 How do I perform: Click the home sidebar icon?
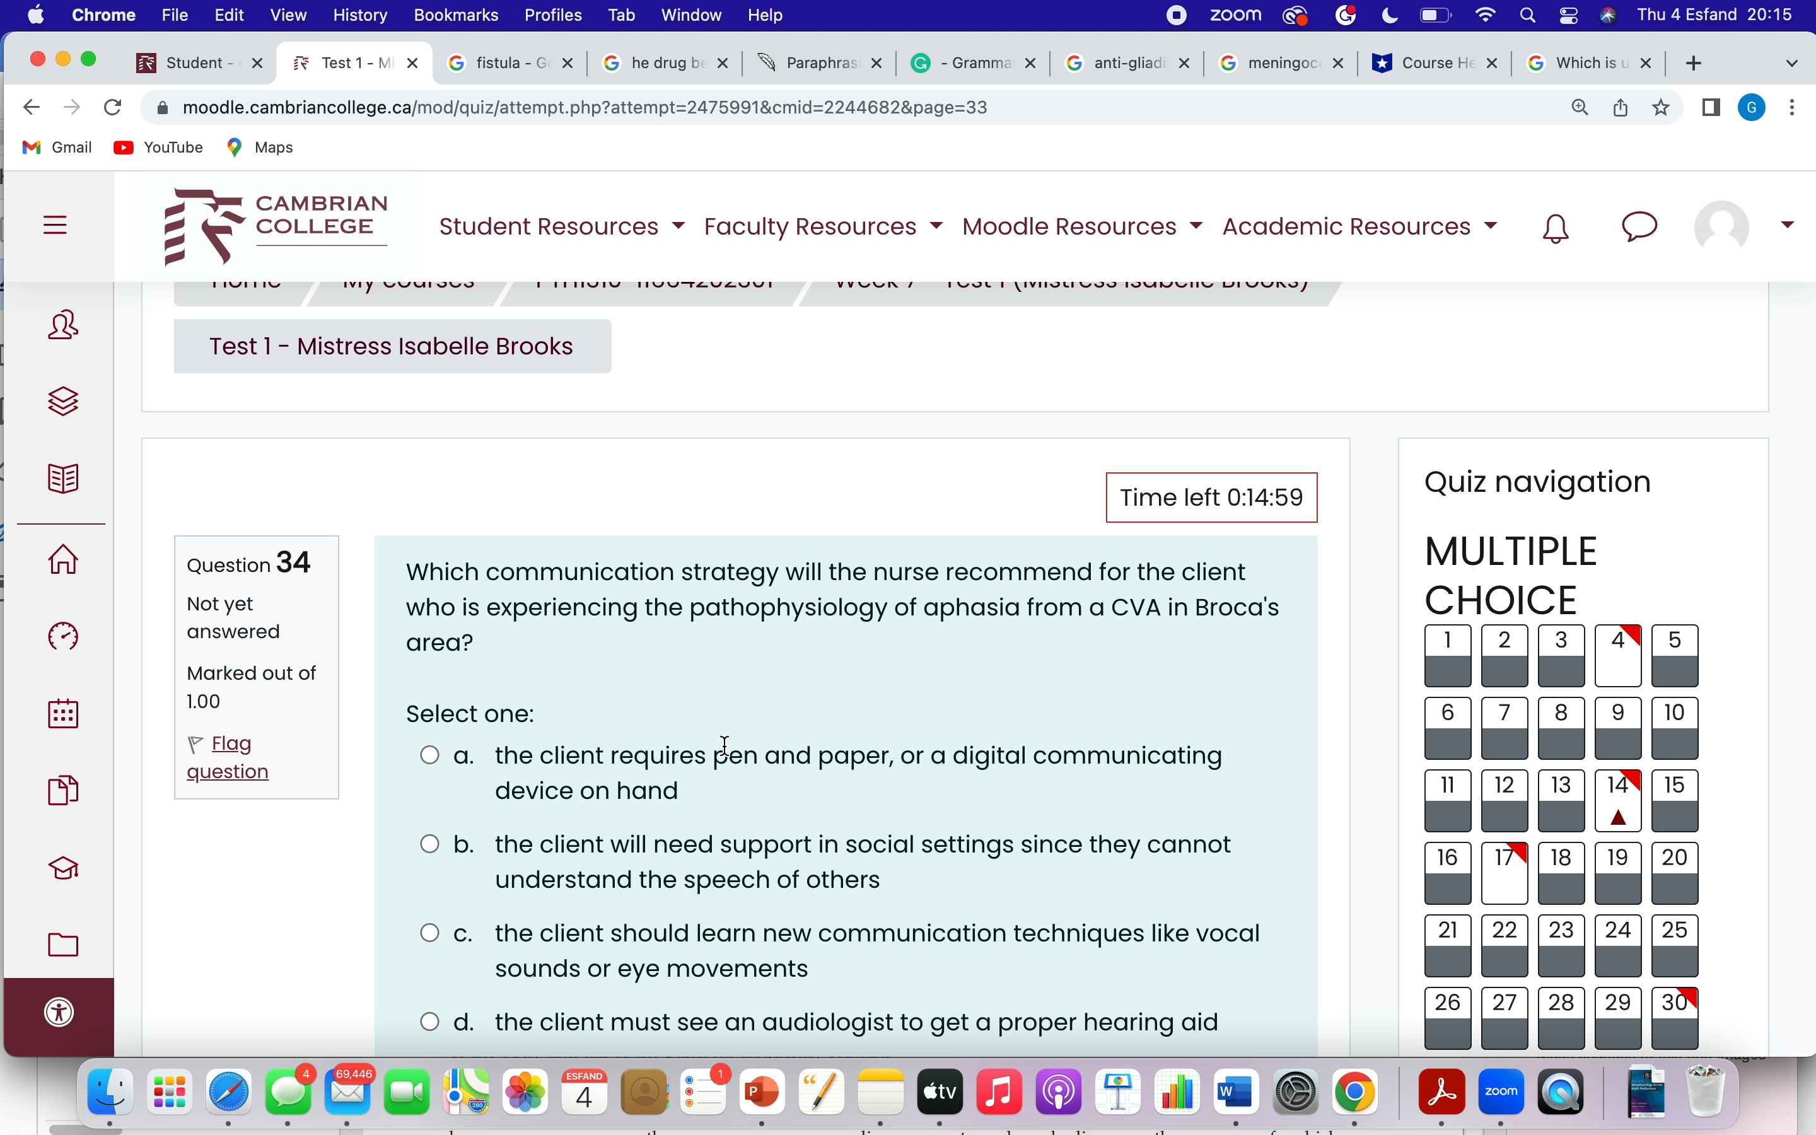tap(63, 559)
